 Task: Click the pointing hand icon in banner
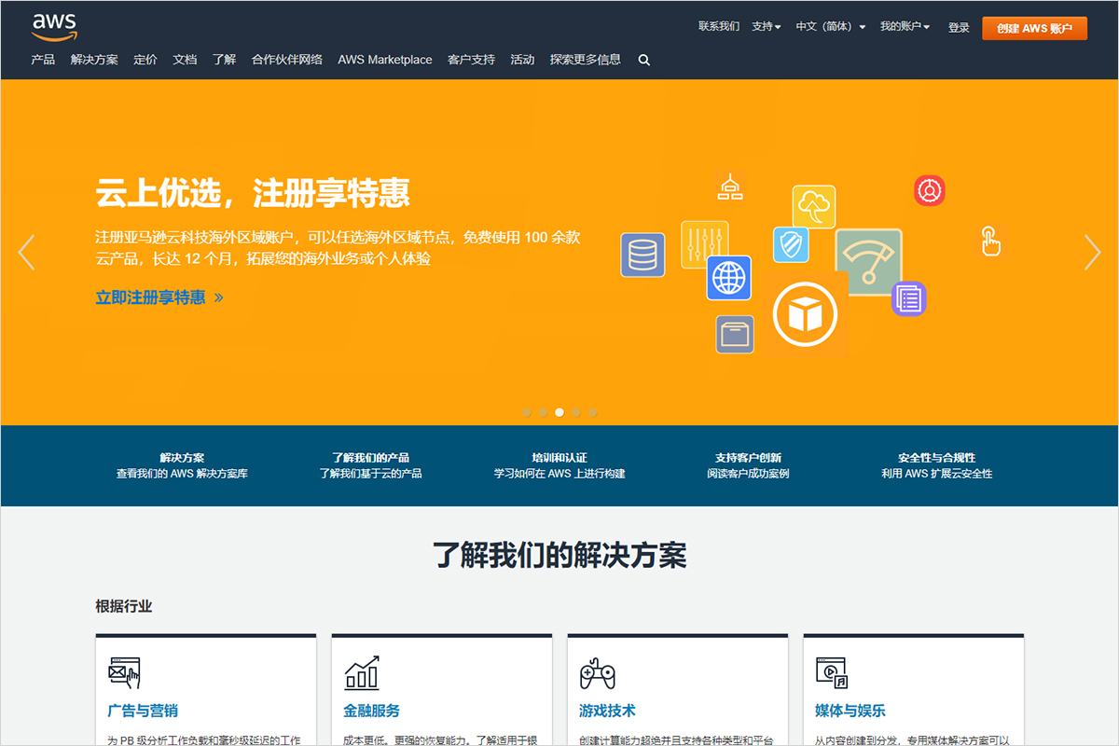(990, 241)
